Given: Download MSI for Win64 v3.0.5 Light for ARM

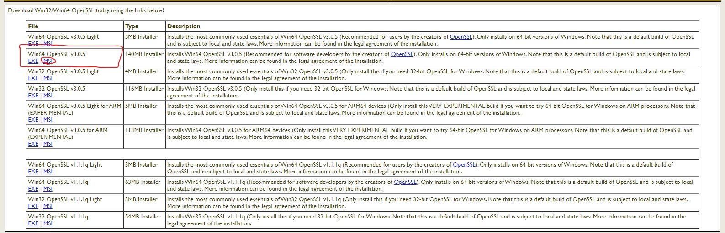Looking at the screenshot, I should tap(48, 120).
